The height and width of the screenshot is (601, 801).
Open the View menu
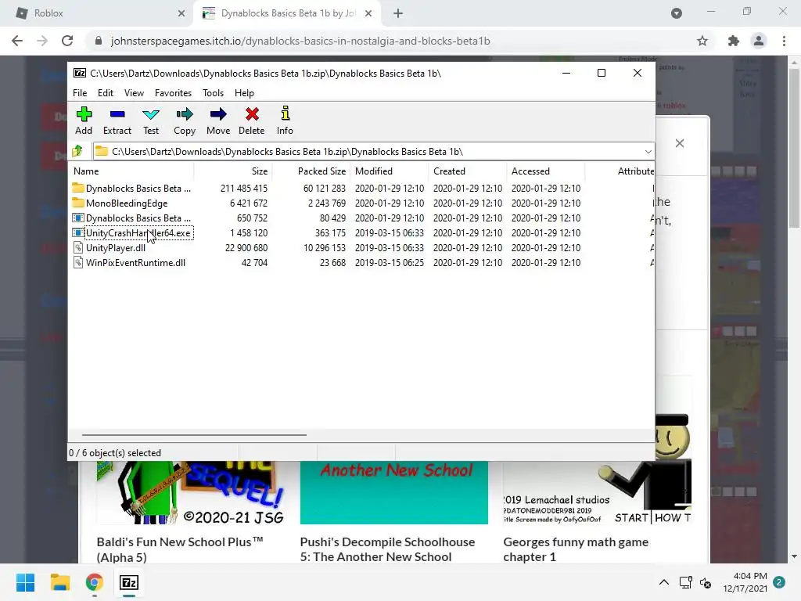click(134, 93)
